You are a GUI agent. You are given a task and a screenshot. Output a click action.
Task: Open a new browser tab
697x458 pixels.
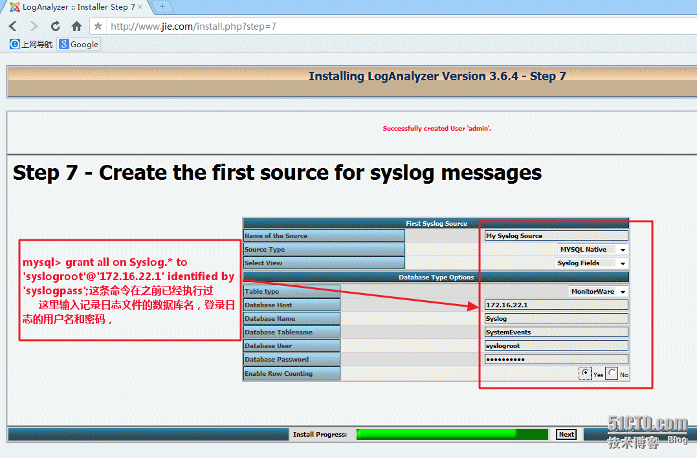(x=162, y=6)
